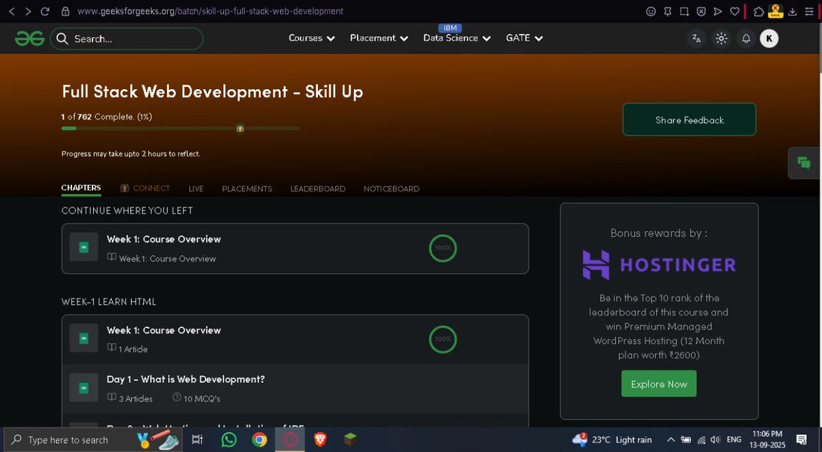Open the browser extensions puzzle icon
This screenshot has height=452, width=822.
coord(758,11)
